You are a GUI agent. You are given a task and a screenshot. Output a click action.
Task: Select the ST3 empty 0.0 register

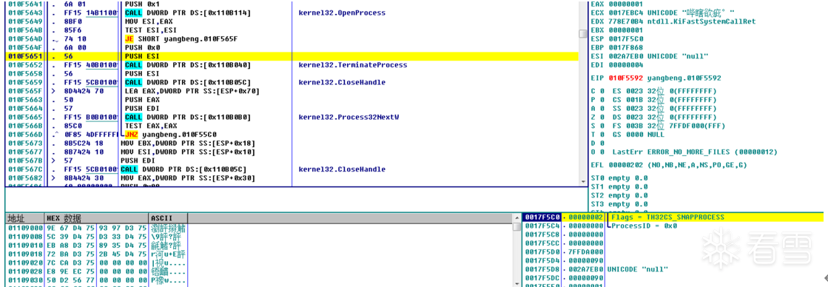click(619, 204)
